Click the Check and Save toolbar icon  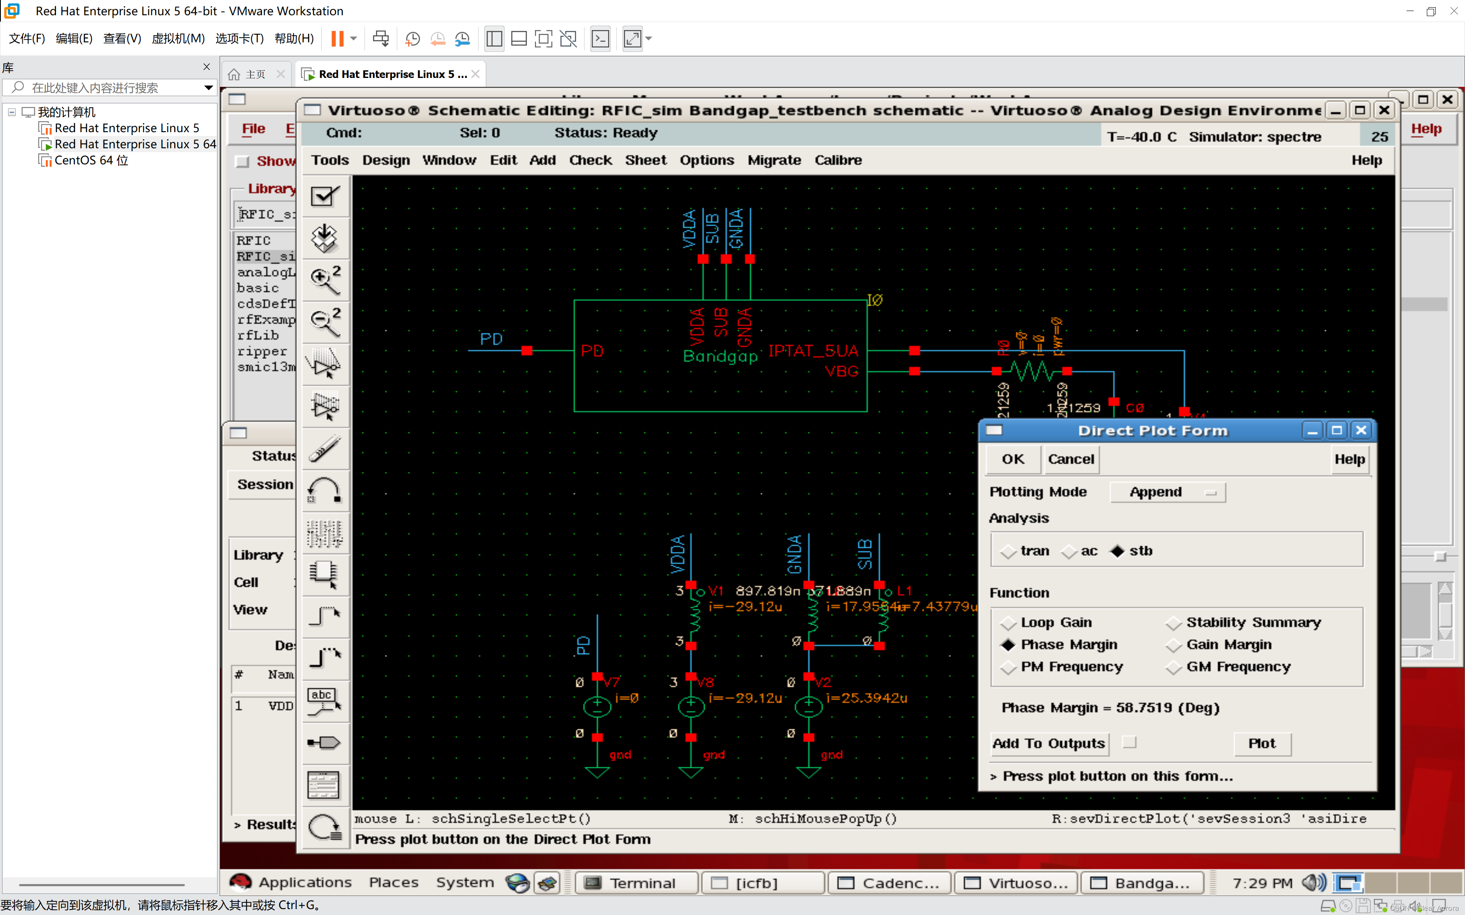pyautogui.click(x=325, y=195)
